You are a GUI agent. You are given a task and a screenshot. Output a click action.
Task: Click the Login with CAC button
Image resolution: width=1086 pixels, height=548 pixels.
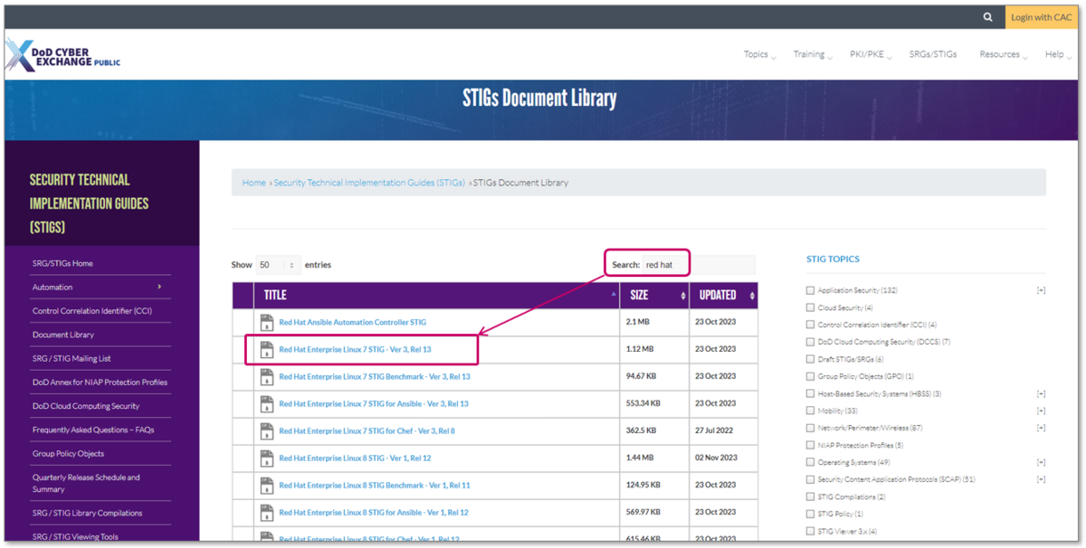coord(1041,17)
